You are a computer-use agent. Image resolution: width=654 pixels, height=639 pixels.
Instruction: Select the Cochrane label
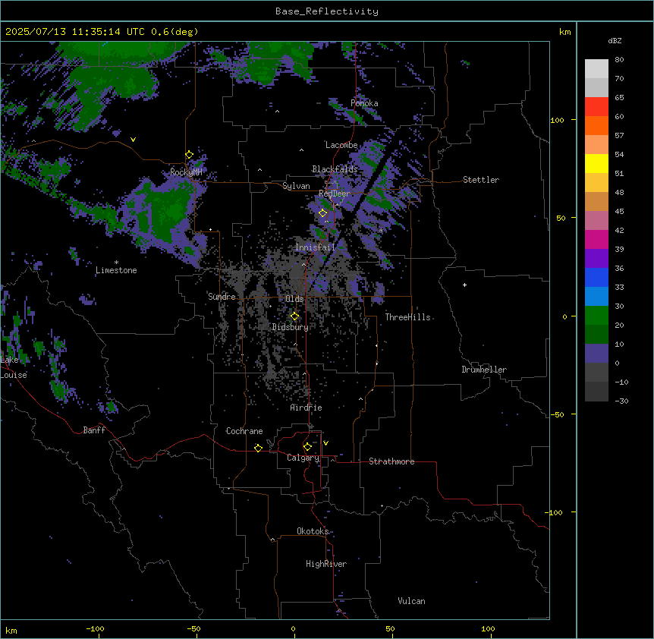point(244,431)
